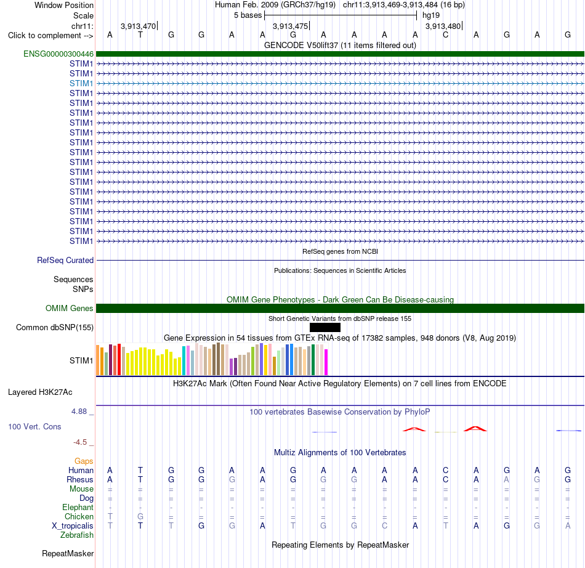Screen dimensions: 585x568
Task: Click the RepeatMasker track label
Action: [68, 553]
